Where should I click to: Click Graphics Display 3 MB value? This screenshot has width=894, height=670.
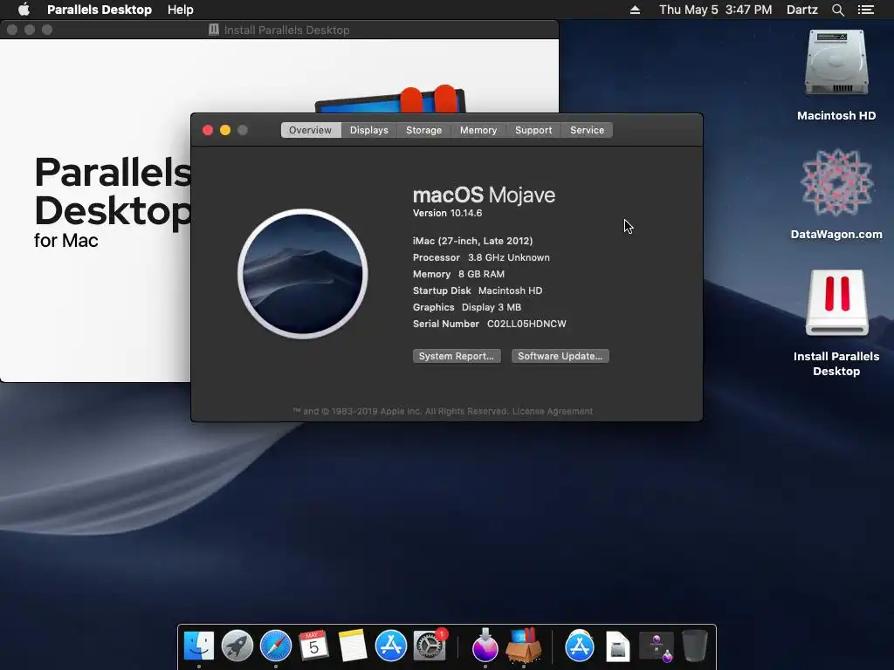click(x=491, y=307)
